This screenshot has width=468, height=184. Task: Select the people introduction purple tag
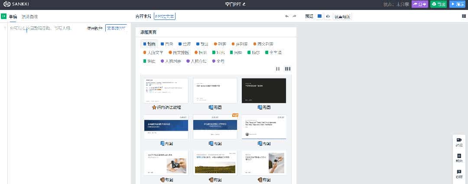click(x=196, y=61)
